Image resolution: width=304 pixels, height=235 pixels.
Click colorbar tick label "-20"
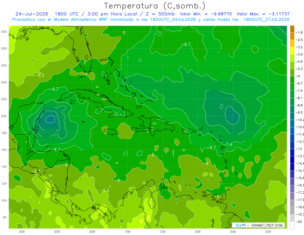click(298, 222)
